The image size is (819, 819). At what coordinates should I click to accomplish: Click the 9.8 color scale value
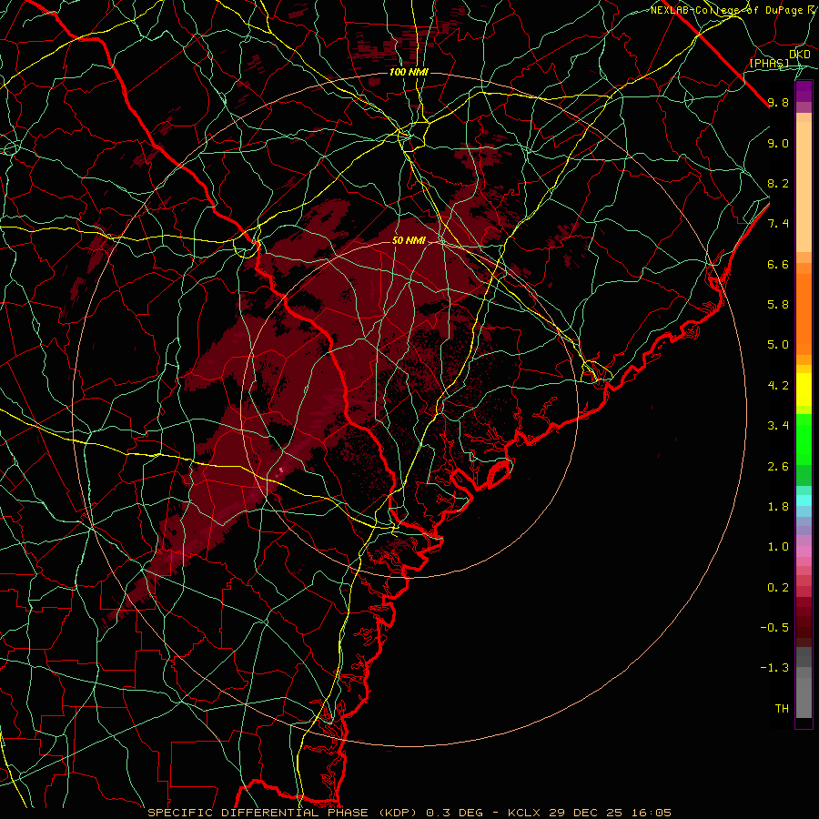click(x=778, y=103)
